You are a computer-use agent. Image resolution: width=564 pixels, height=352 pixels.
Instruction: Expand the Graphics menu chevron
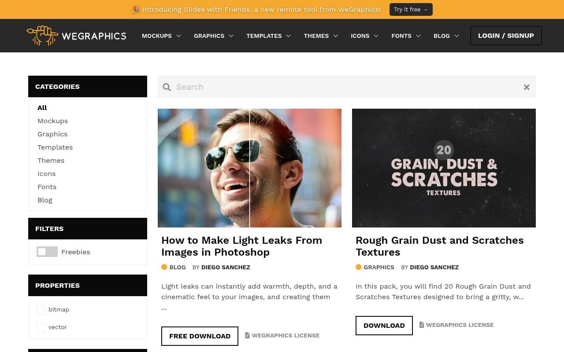click(231, 36)
